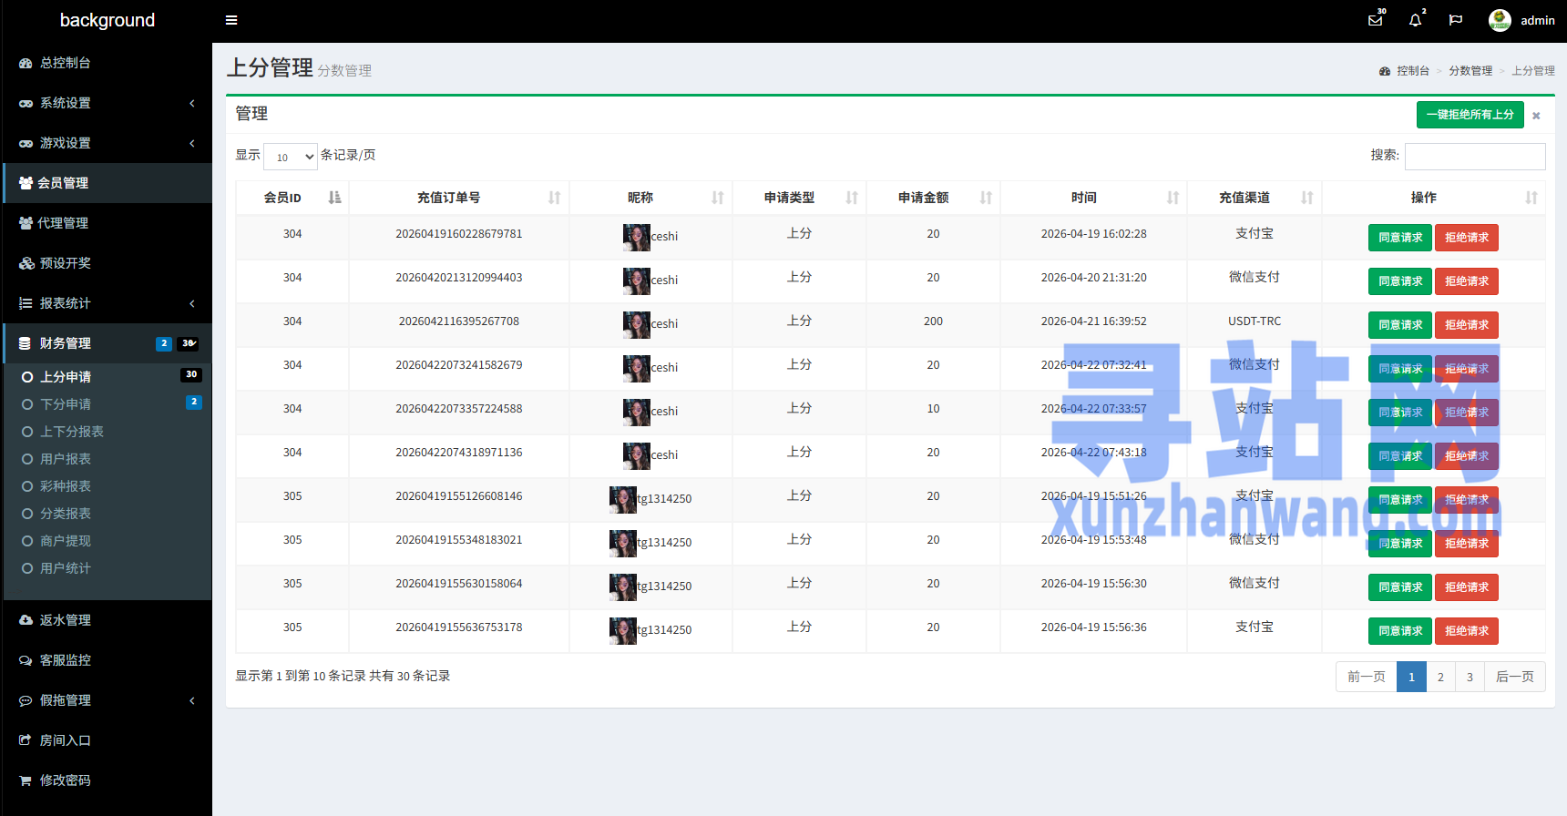
Task: Expand the 系统设置 menu chevron
Action: [192, 103]
